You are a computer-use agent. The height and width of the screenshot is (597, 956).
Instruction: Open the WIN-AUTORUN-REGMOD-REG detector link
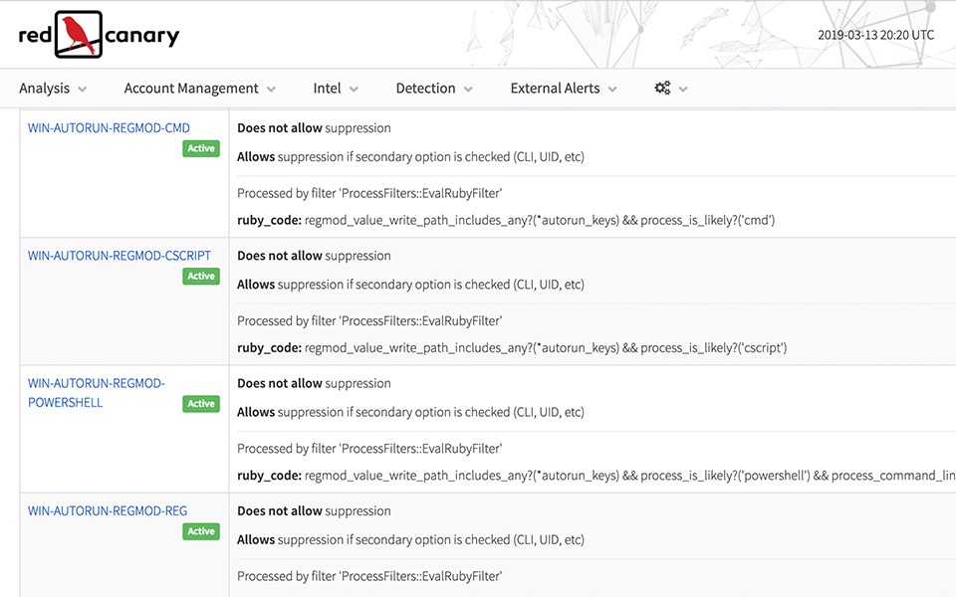pos(107,511)
